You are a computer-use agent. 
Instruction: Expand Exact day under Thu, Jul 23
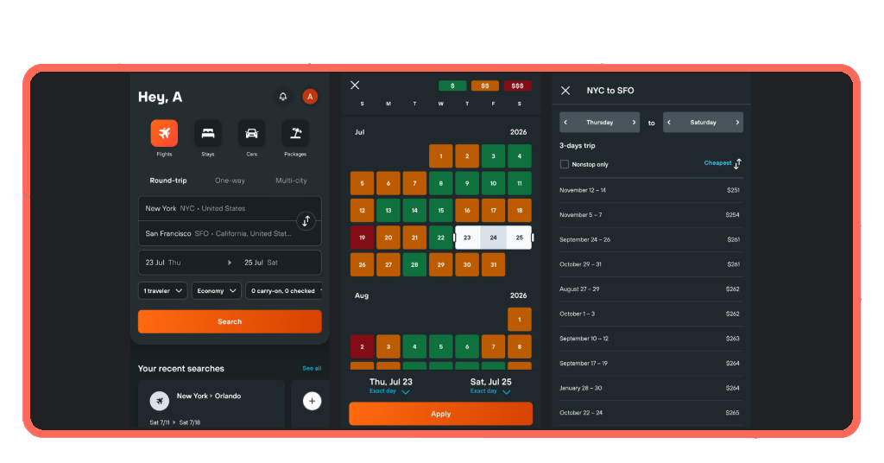pyautogui.click(x=389, y=391)
